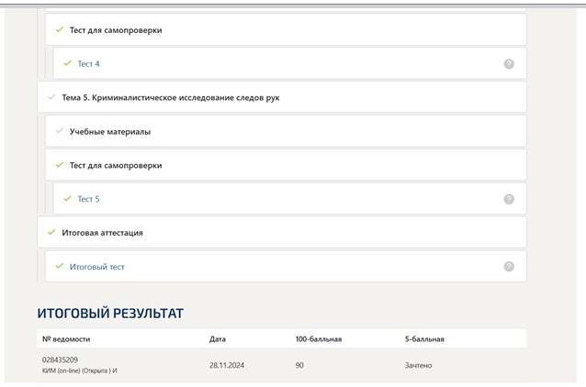Click help icon in the Тест 5 row
The width and height of the screenshot is (586, 387).
pos(509,199)
